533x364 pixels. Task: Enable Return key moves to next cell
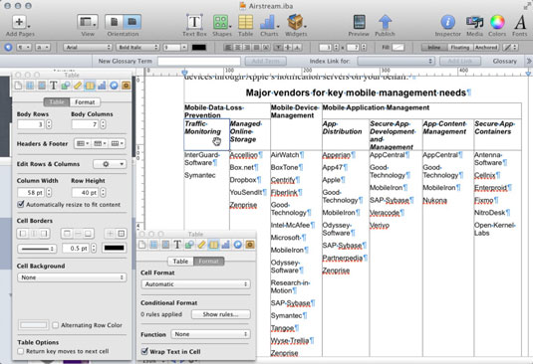[x=21, y=351]
